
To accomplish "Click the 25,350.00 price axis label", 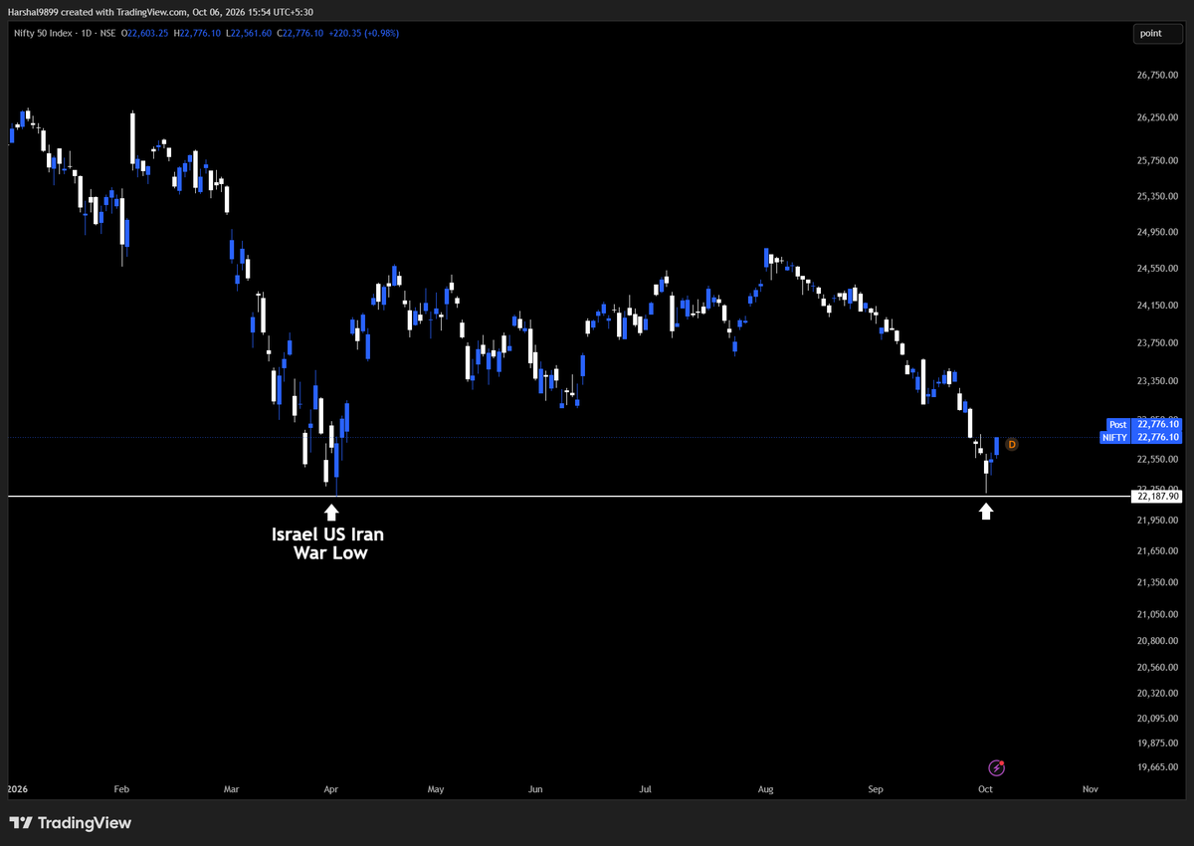I will (1158, 196).
